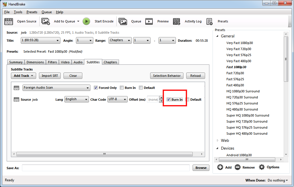Image resolution: width=294 pixels, height=187 pixels.
Task: Switch to the Audio tab
Action: point(78,62)
